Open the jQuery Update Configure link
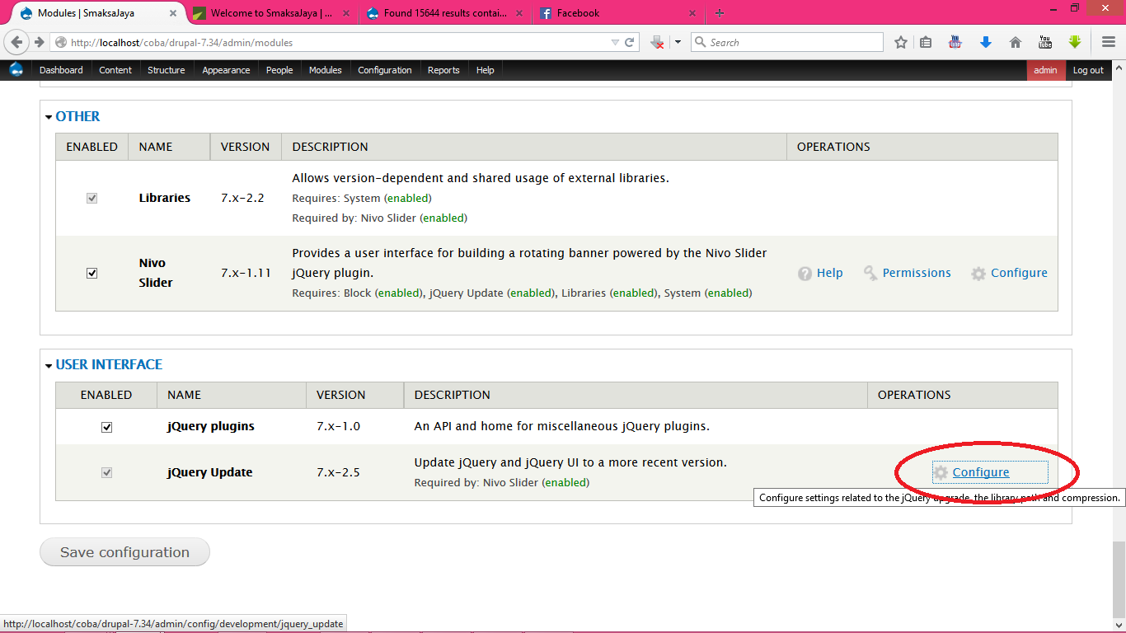The width and height of the screenshot is (1126, 633). [981, 472]
